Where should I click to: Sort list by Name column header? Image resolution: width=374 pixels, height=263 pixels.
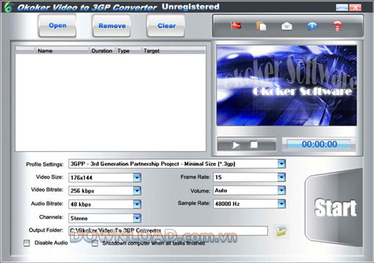[62, 51]
